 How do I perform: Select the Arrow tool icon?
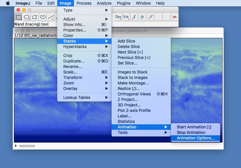coord(150,17)
